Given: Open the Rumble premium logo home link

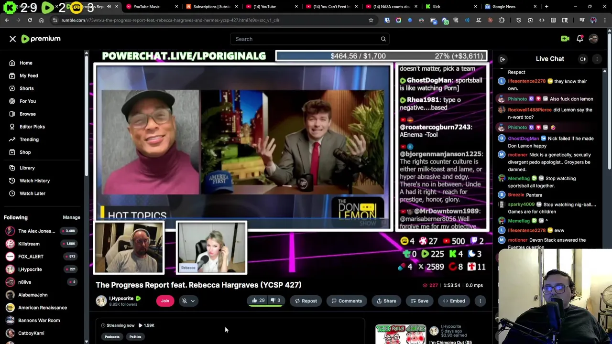Looking at the screenshot, I should click(x=41, y=39).
